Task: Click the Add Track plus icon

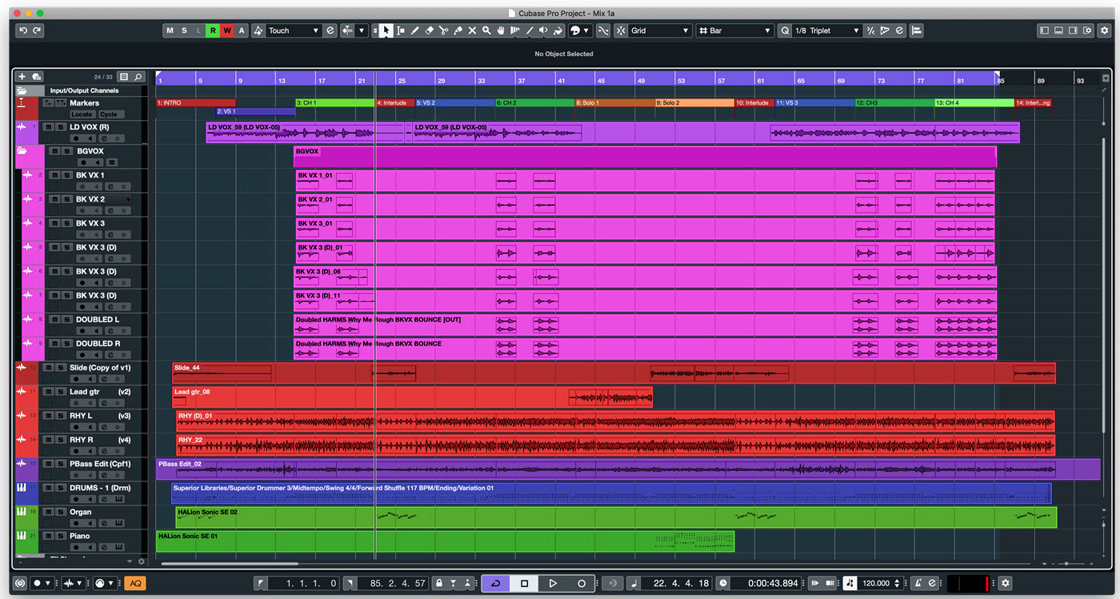Action: coord(22,77)
